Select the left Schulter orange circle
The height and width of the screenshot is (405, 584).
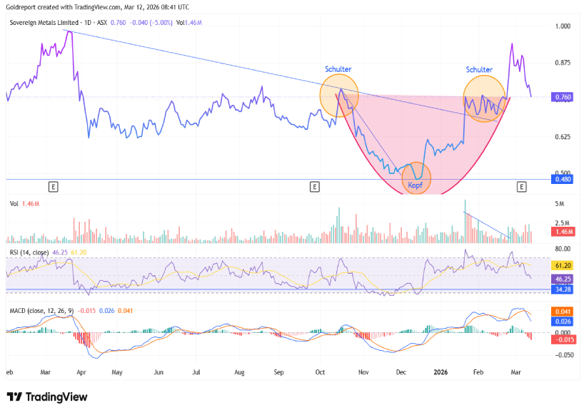pyautogui.click(x=338, y=97)
